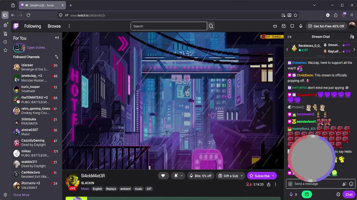
Task: Open the emote picker smiley
Action: (x=351, y=184)
